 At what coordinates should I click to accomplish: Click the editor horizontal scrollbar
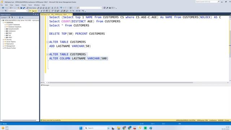[x=121, y=83]
